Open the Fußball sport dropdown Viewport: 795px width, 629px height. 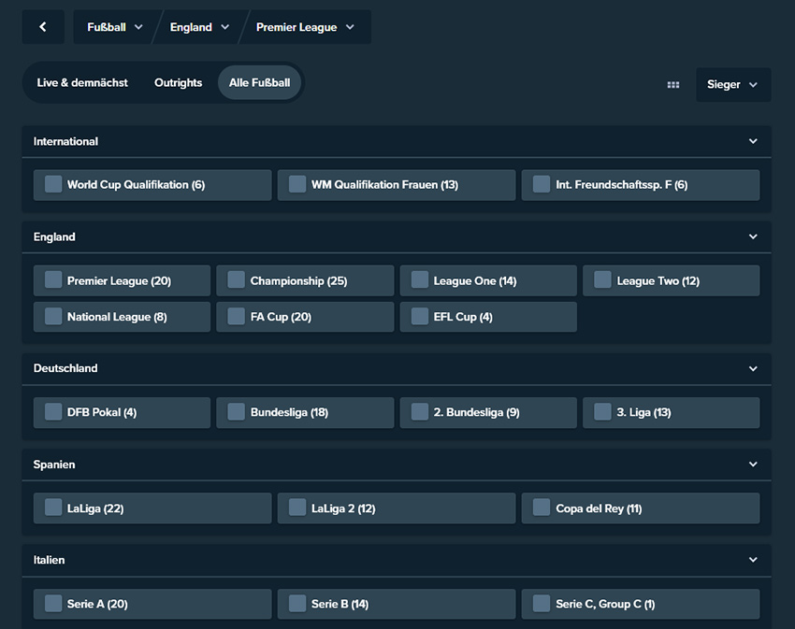point(115,27)
